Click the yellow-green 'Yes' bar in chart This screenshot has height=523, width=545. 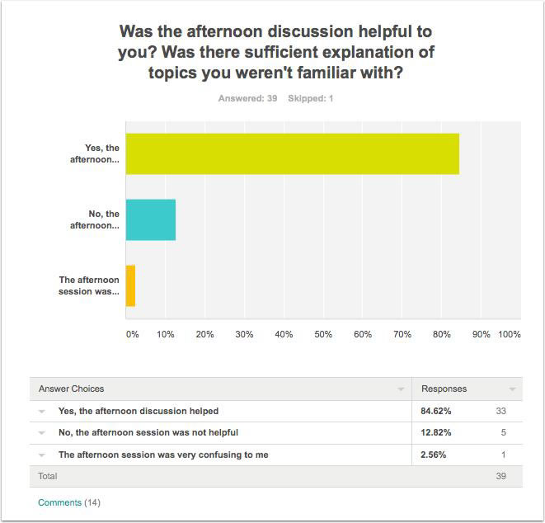[293, 153]
